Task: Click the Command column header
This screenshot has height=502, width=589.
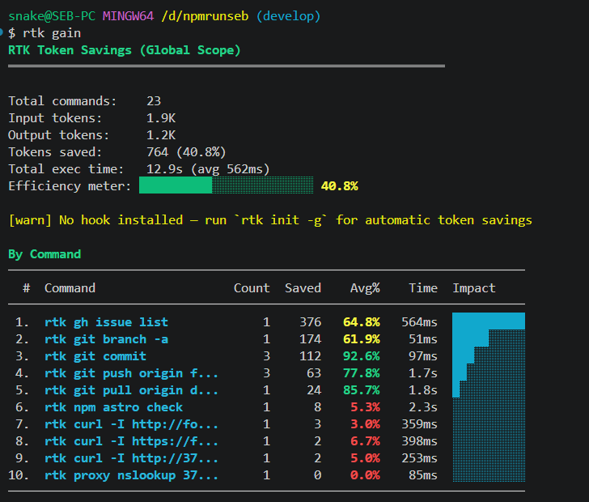Action: click(70, 288)
